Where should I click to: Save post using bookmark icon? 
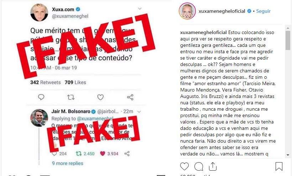coord(279,166)
